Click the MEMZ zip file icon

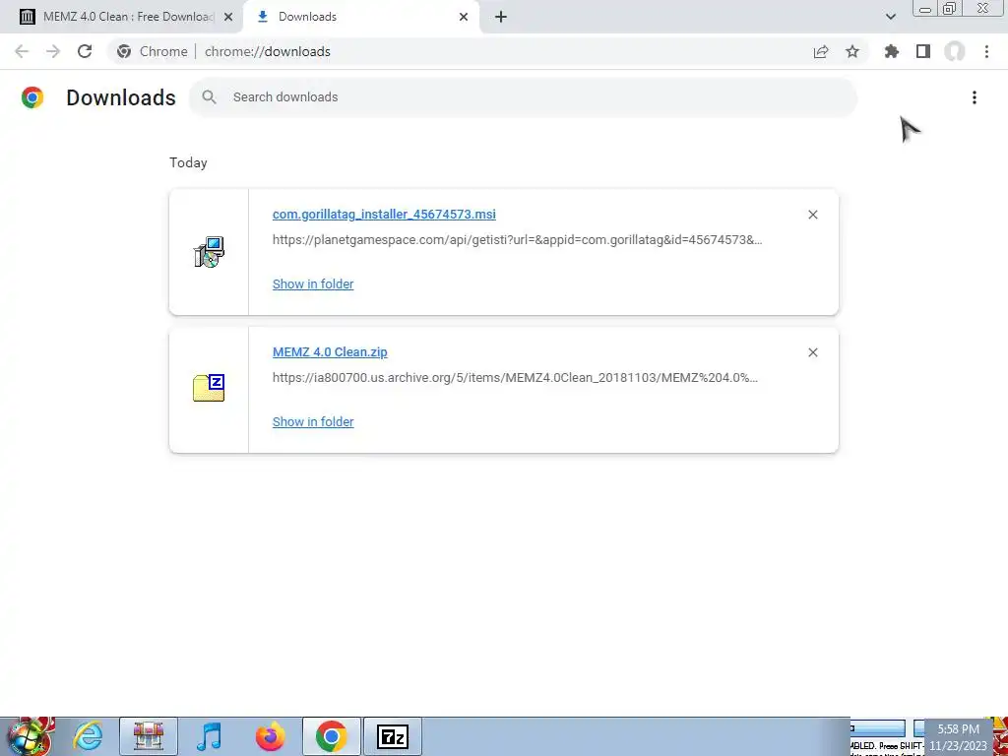tap(209, 388)
